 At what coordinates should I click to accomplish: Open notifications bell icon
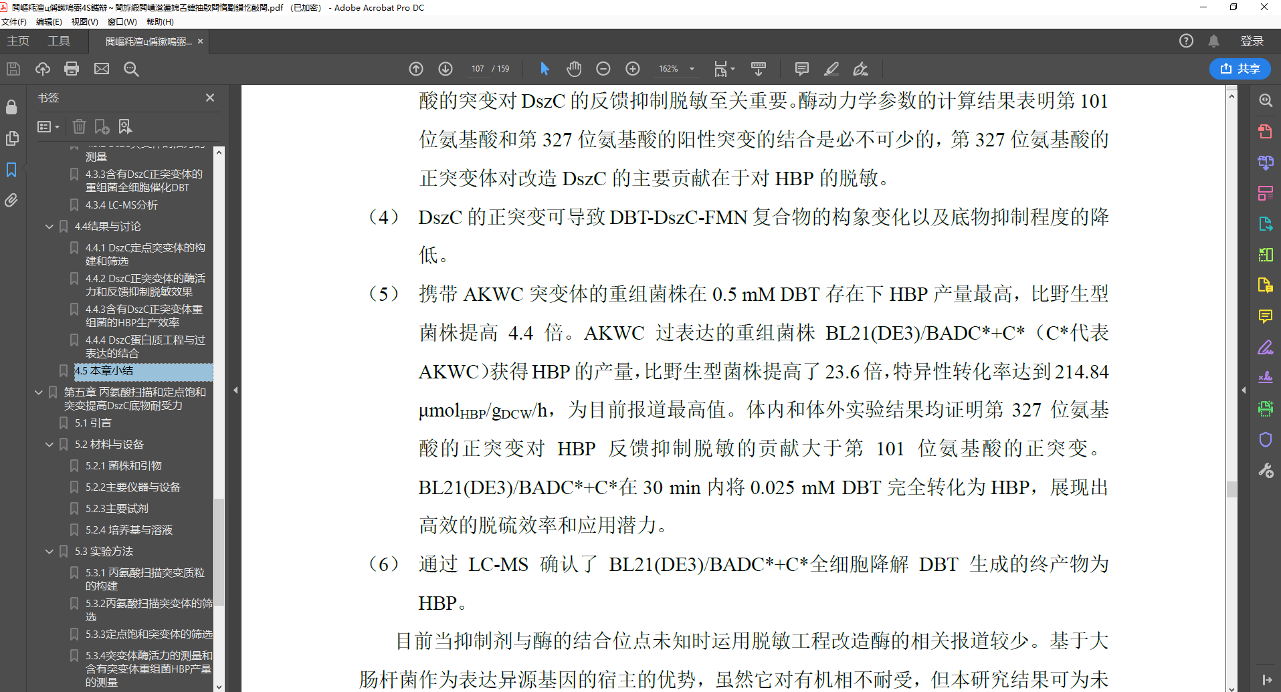click(x=1214, y=41)
